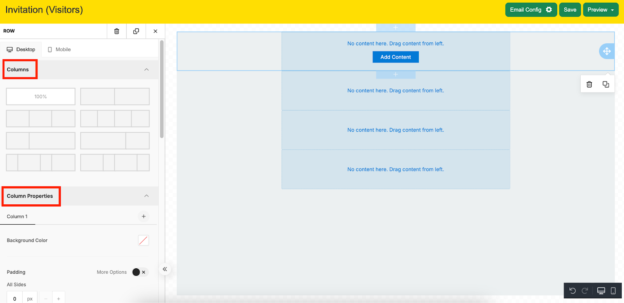Click the Invitation (Visitors) title

click(44, 10)
